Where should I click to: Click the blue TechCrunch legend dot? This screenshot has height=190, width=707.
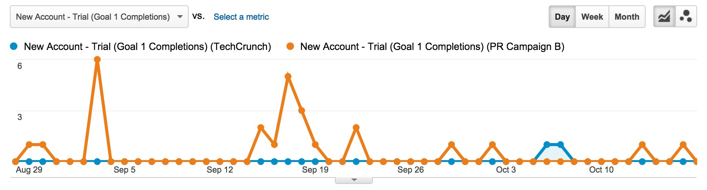[14, 47]
